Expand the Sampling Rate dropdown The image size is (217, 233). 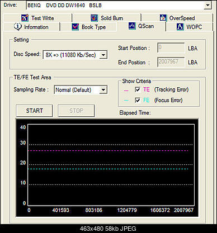[103, 90]
